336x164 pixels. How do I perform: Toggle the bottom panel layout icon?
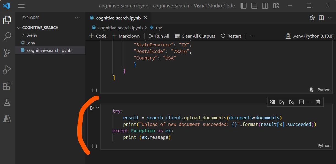(x=254, y=6)
